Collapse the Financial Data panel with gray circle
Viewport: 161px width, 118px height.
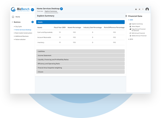pyautogui.click(x=126, y=16)
